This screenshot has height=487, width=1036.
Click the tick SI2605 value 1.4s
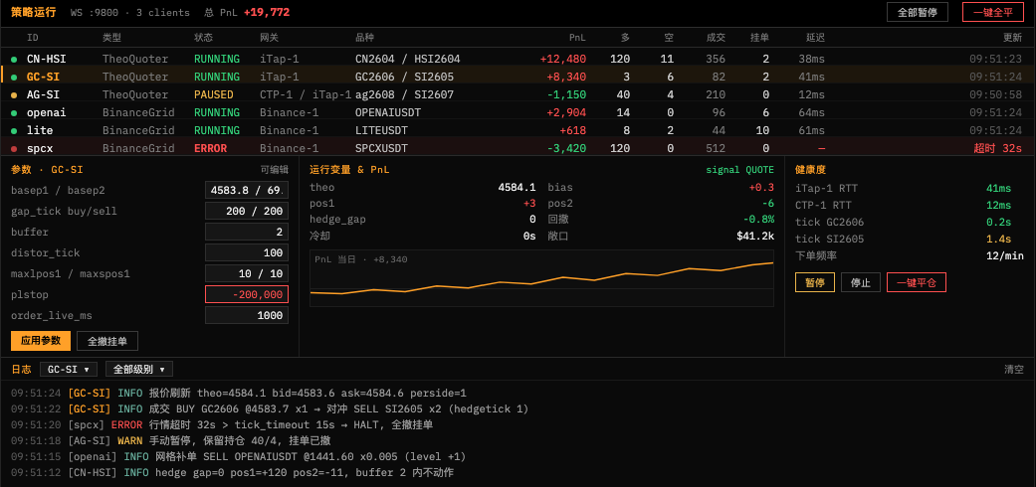click(999, 239)
